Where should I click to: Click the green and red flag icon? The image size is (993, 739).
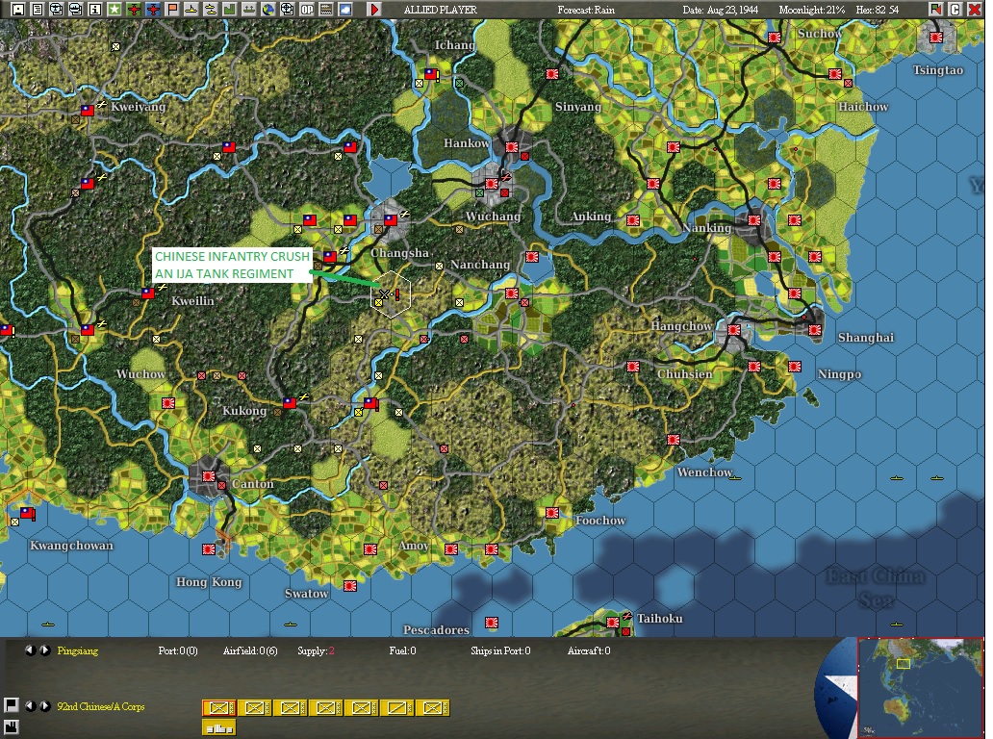tap(936, 10)
